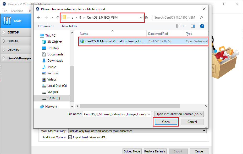Click the OVF file's appliance icon
Viewport: 243px width, 154px height.
82,41
